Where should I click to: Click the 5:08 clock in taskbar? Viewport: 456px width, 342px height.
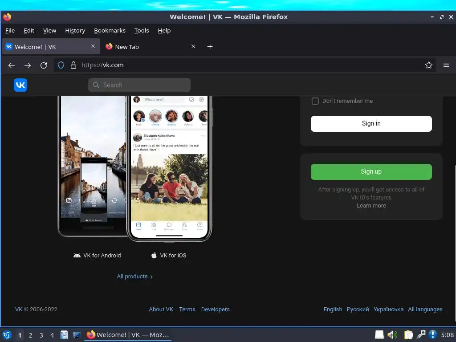pyautogui.click(x=447, y=335)
